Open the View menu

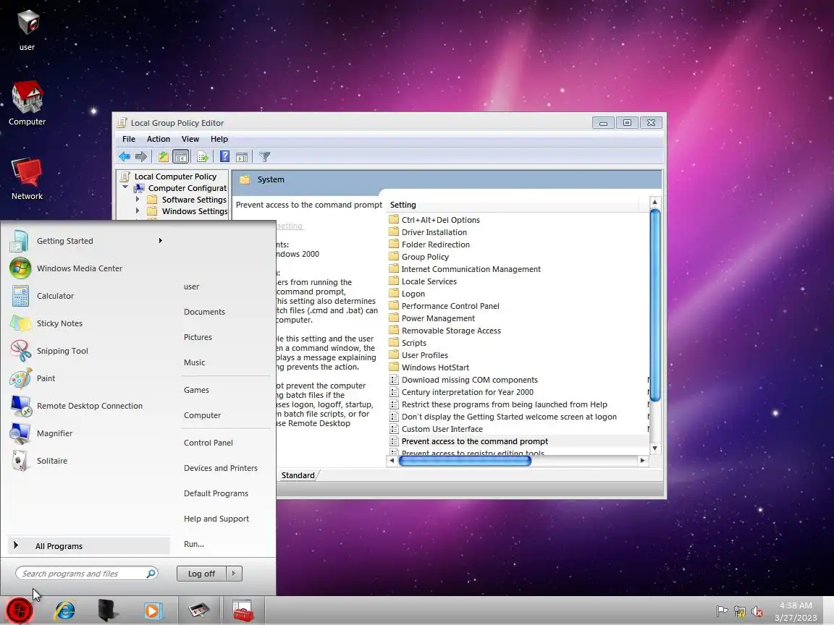pyautogui.click(x=190, y=139)
